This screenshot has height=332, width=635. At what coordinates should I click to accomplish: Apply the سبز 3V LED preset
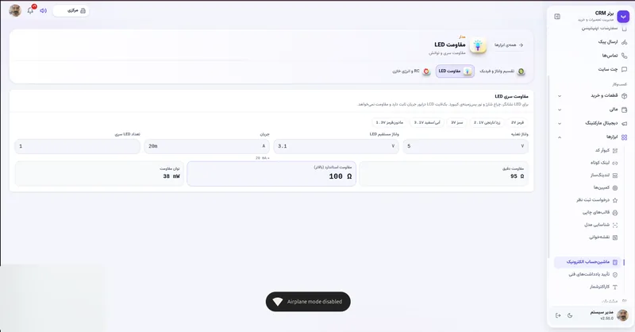457,122
